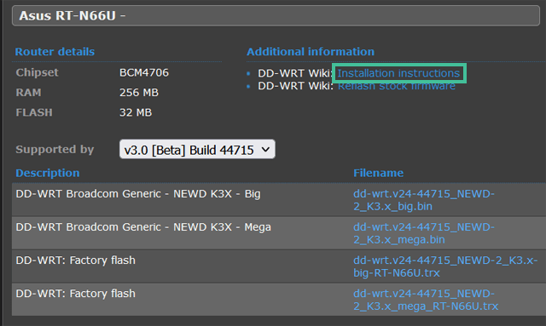The width and height of the screenshot is (546, 326).
Task: Click the Additional information heading
Action: 311,52
